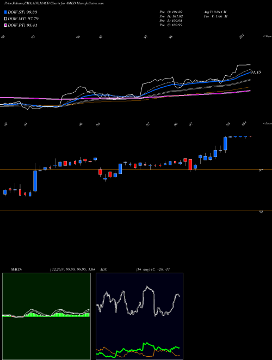Click the 'Pre L: 100.98' value
Viewport: 272px width, 360px height.
pos(171,21)
